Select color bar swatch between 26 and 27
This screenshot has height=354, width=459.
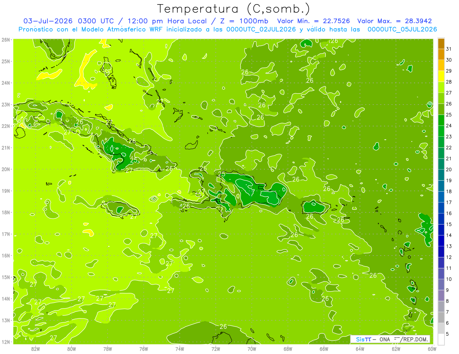click(x=441, y=98)
